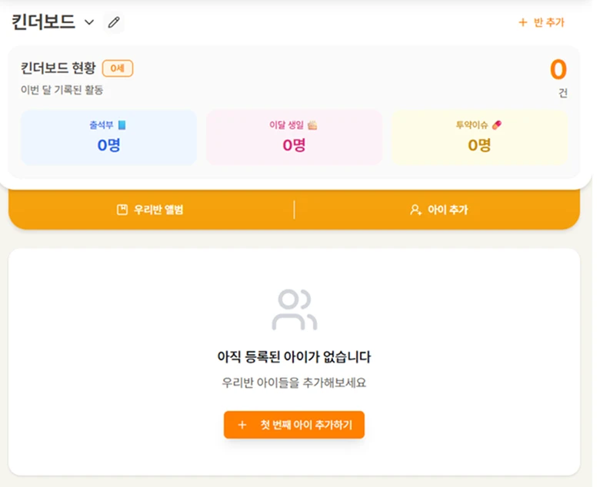Open the 출석부 attendance card

coord(108,137)
